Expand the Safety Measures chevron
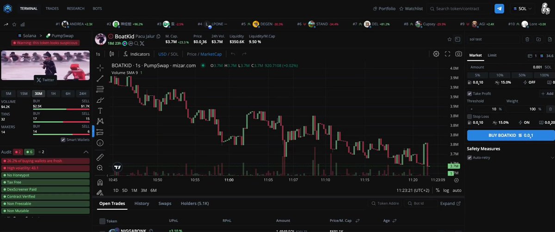 tap(552, 158)
